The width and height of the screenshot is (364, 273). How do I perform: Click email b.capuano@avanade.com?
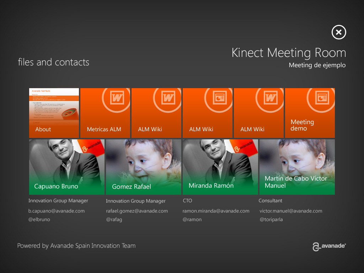coord(57,211)
